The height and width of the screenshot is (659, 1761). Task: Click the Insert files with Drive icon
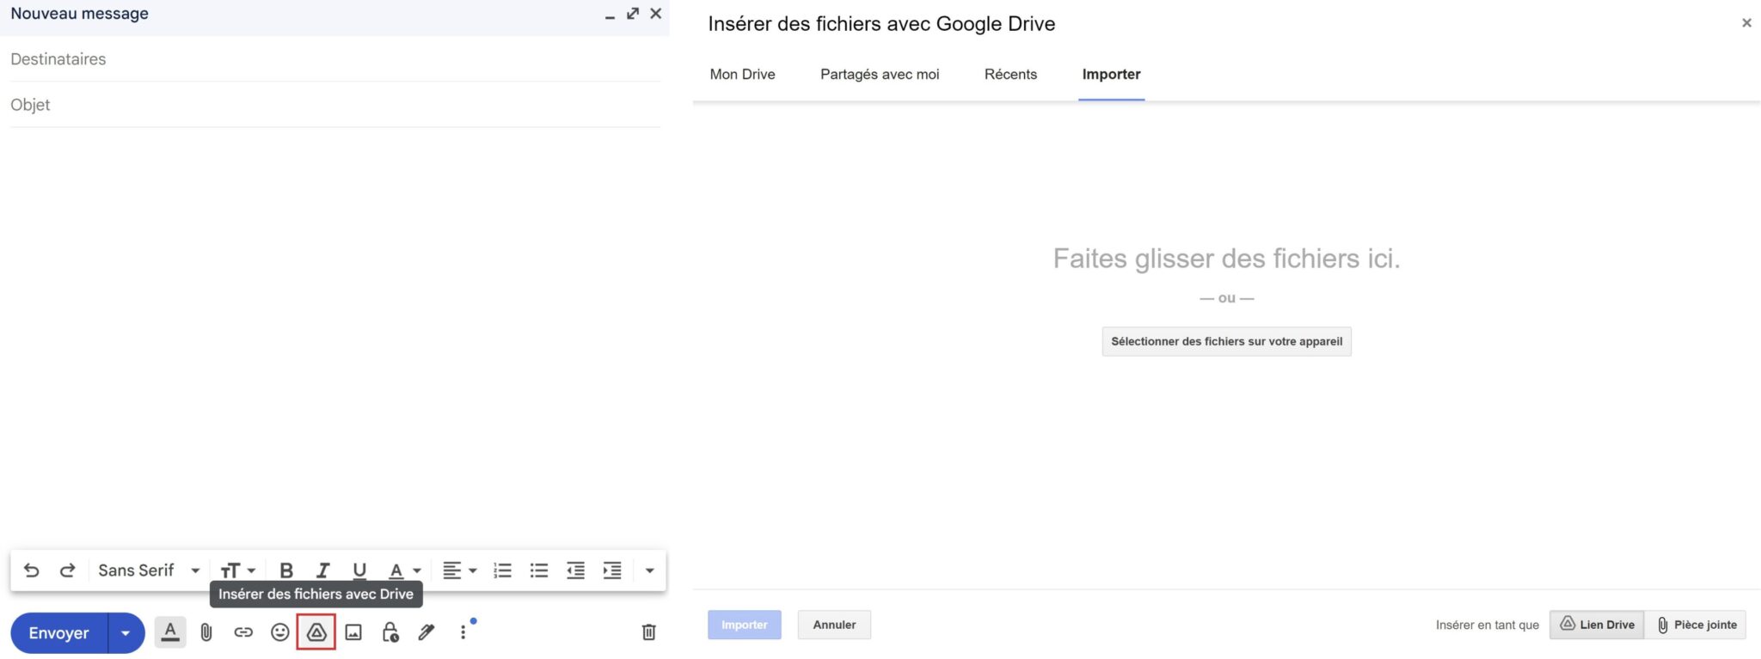point(316,632)
